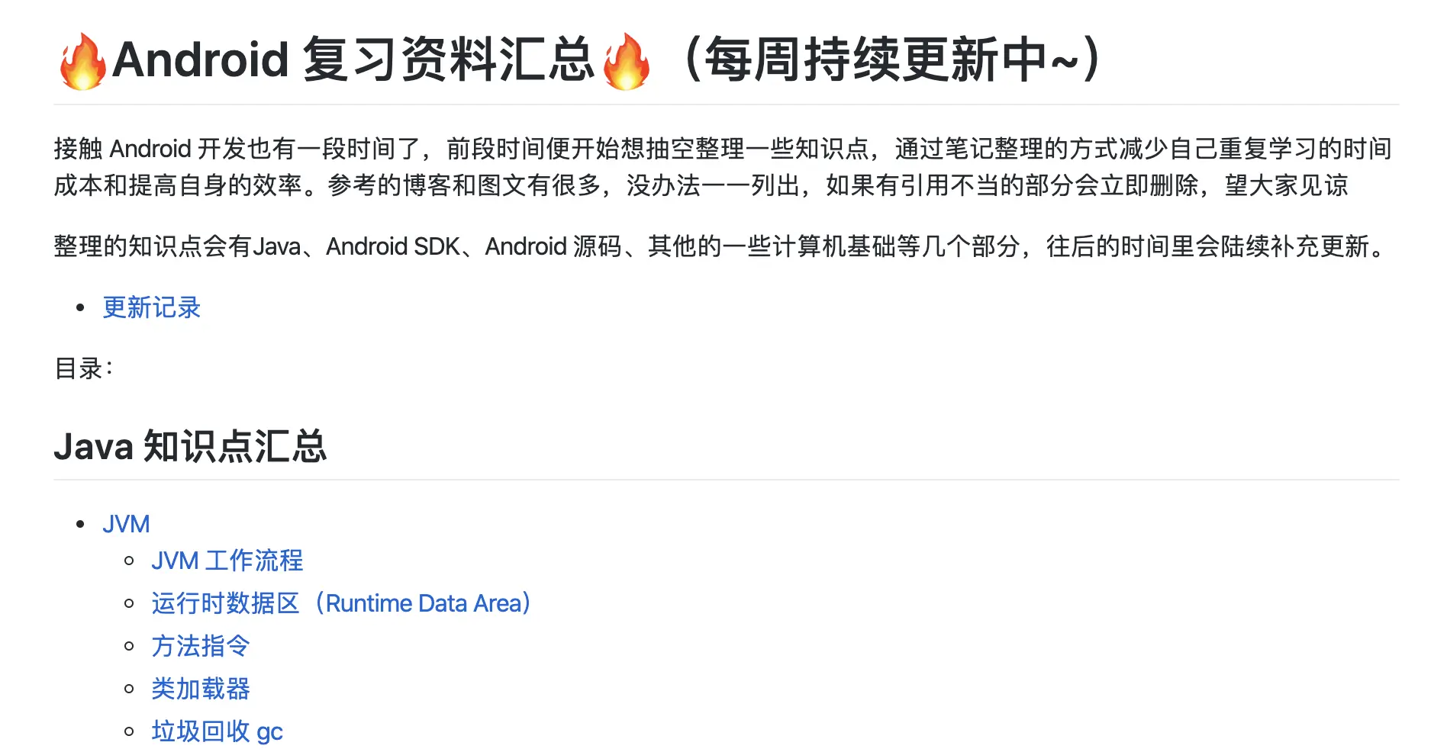Select the 方法指令 link
The image size is (1447, 752).
[201, 646]
